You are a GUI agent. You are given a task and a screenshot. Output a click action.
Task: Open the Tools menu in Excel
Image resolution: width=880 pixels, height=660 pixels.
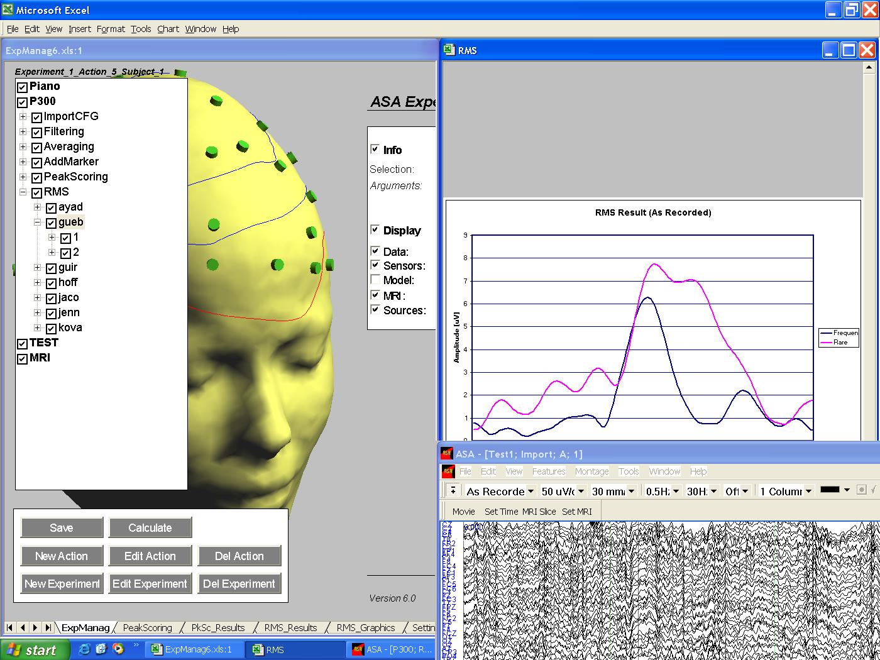pyautogui.click(x=141, y=29)
